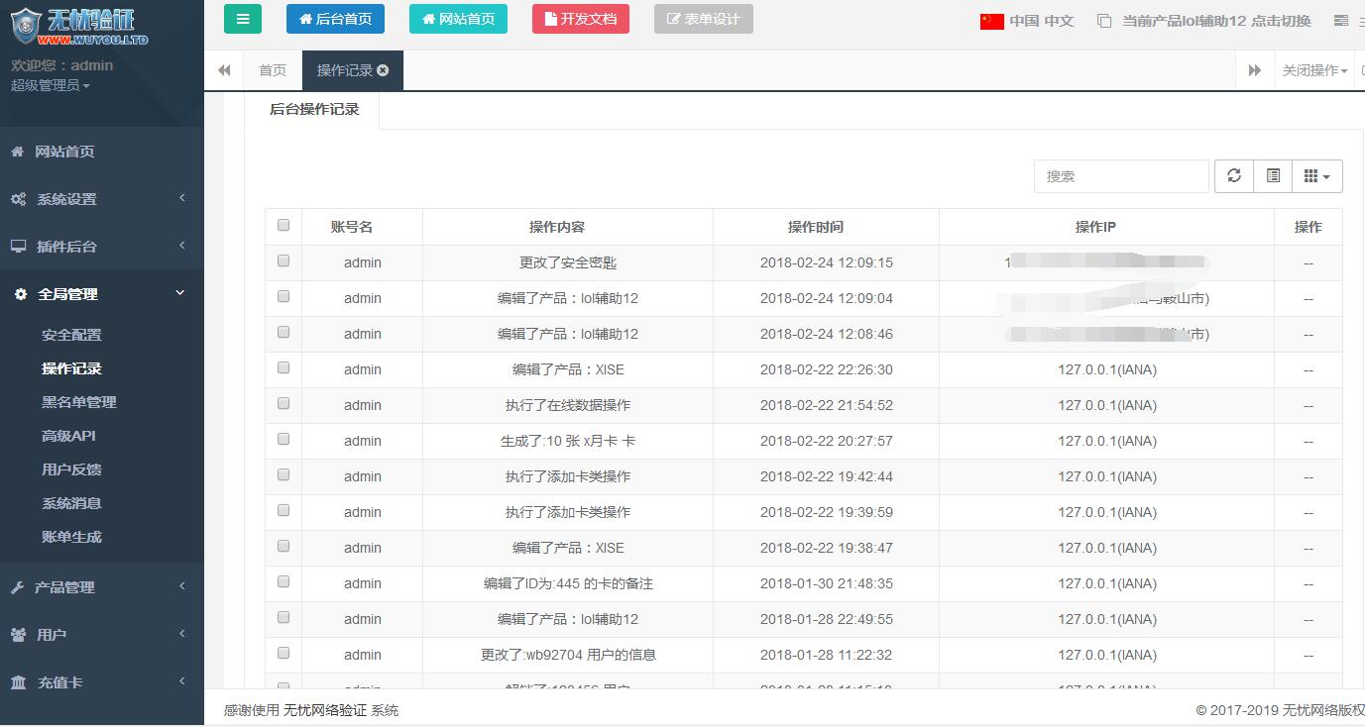Open the columns grid dropdown

[x=1317, y=175]
